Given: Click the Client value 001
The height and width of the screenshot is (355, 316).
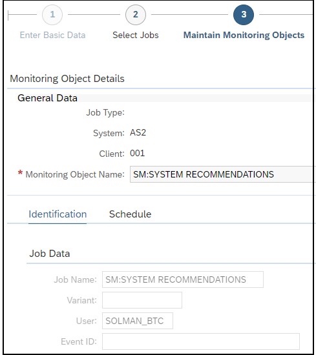Looking at the screenshot, I should (137, 153).
